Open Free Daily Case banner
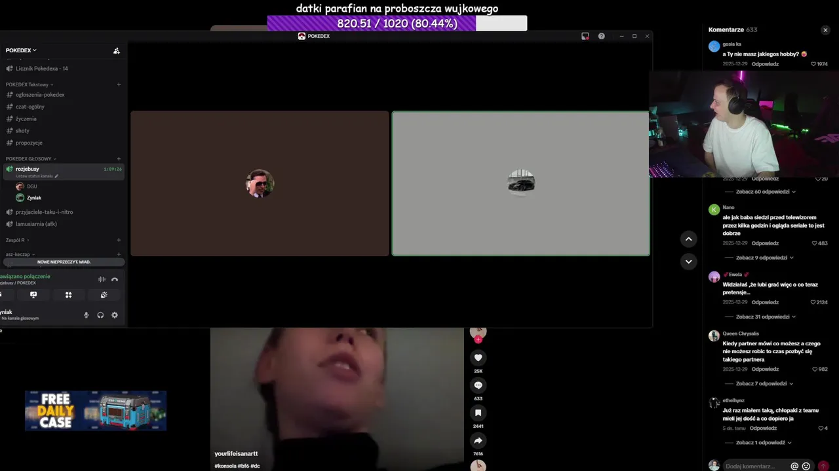This screenshot has height=471, width=839. click(x=96, y=411)
